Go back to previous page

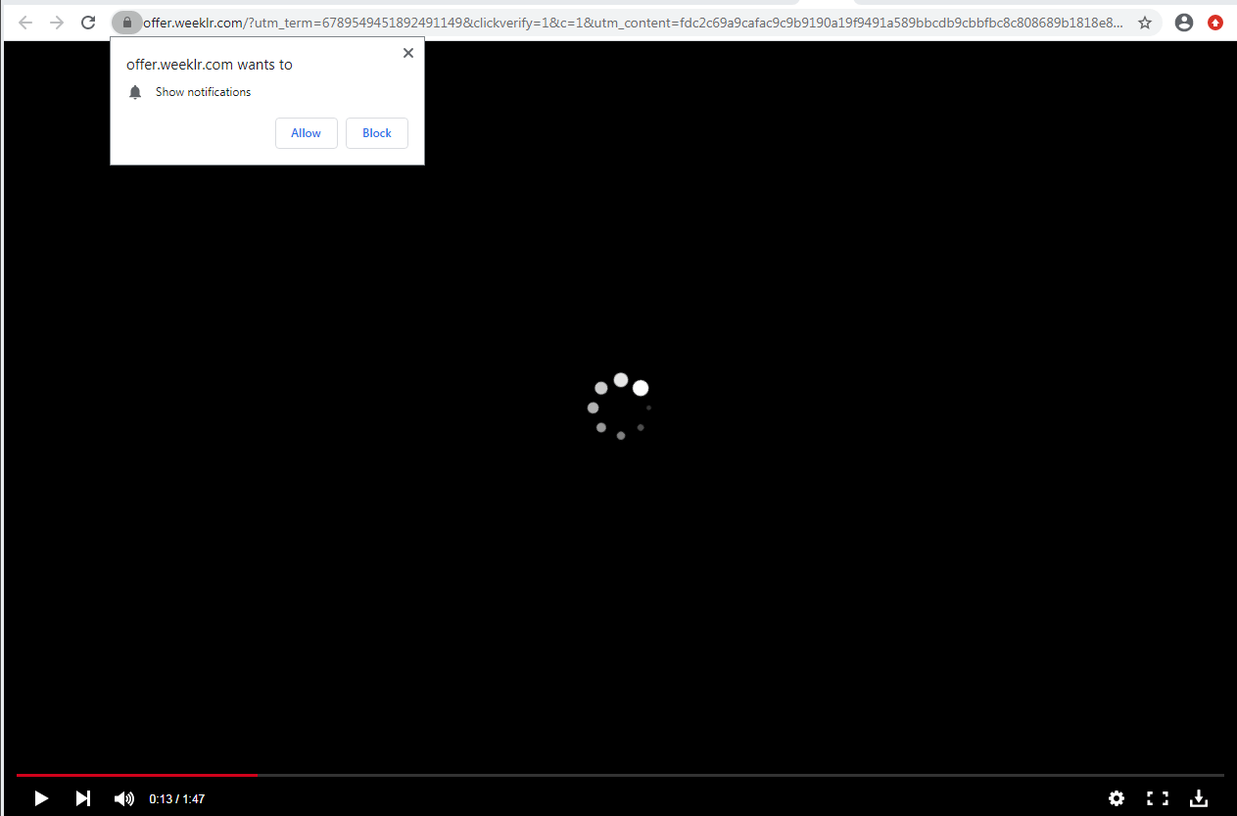[25, 23]
